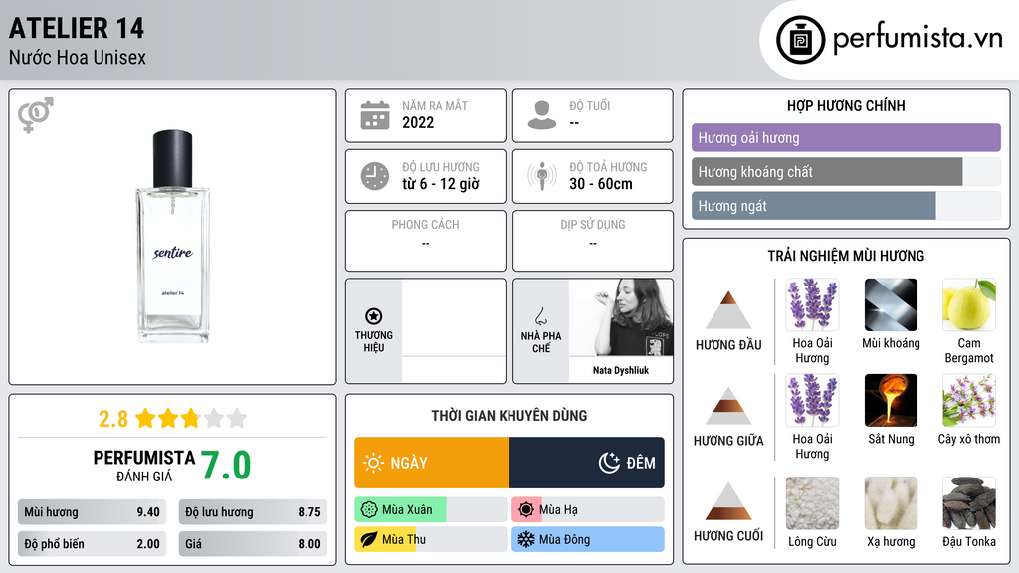The image size is (1019, 573).
Task: Click the moon icon in the Đêm bar
Action: [609, 463]
